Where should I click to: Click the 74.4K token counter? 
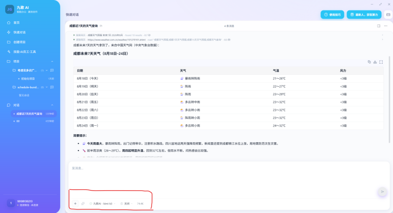point(140,204)
